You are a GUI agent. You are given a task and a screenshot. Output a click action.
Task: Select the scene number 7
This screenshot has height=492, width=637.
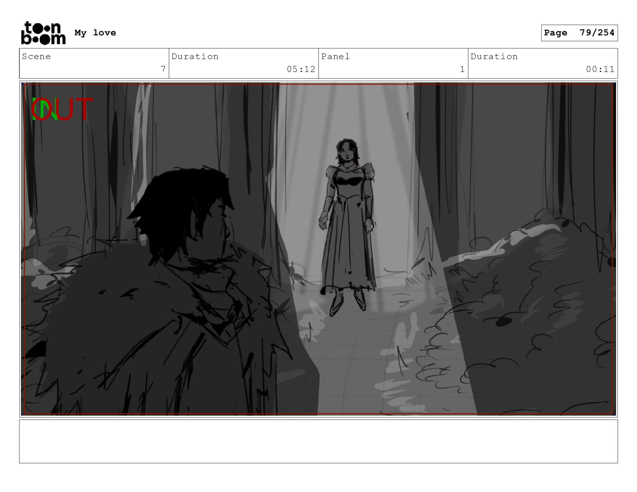[x=163, y=69]
